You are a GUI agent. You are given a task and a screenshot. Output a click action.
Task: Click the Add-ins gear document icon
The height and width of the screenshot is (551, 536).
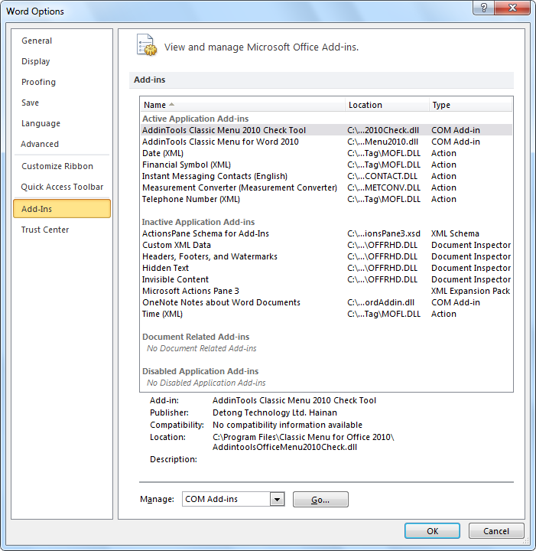(146, 45)
